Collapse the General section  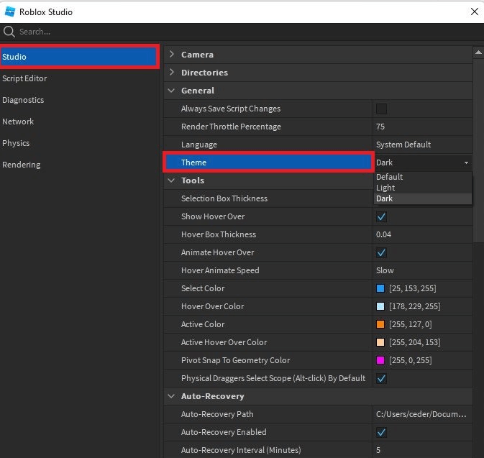[171, 91]
